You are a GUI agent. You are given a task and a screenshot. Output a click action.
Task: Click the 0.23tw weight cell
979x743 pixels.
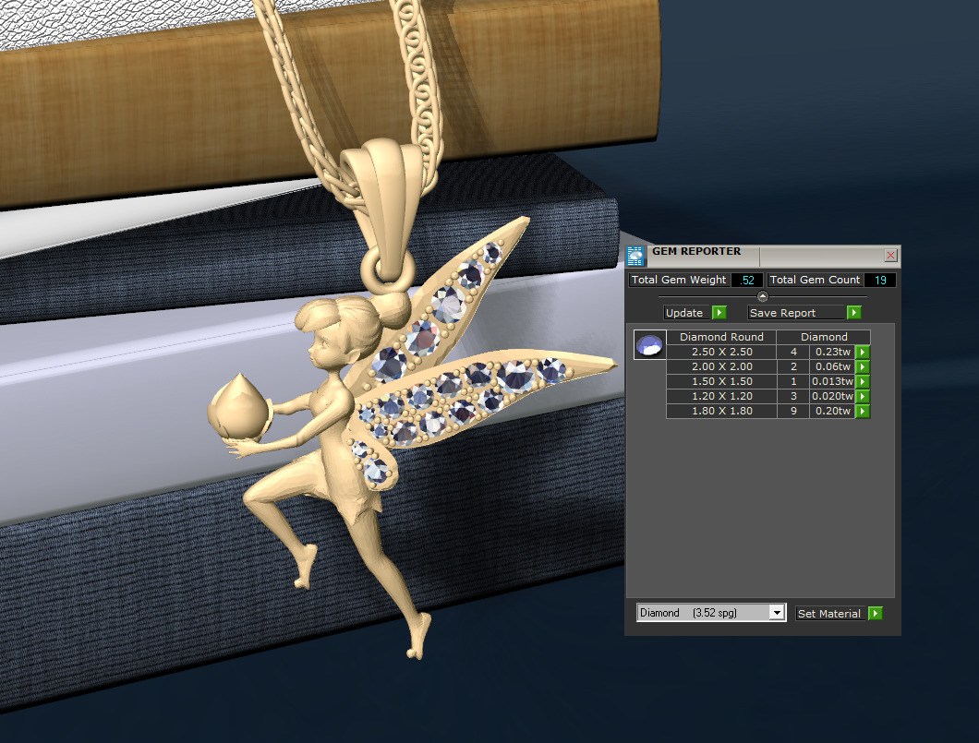coord(832,352)
